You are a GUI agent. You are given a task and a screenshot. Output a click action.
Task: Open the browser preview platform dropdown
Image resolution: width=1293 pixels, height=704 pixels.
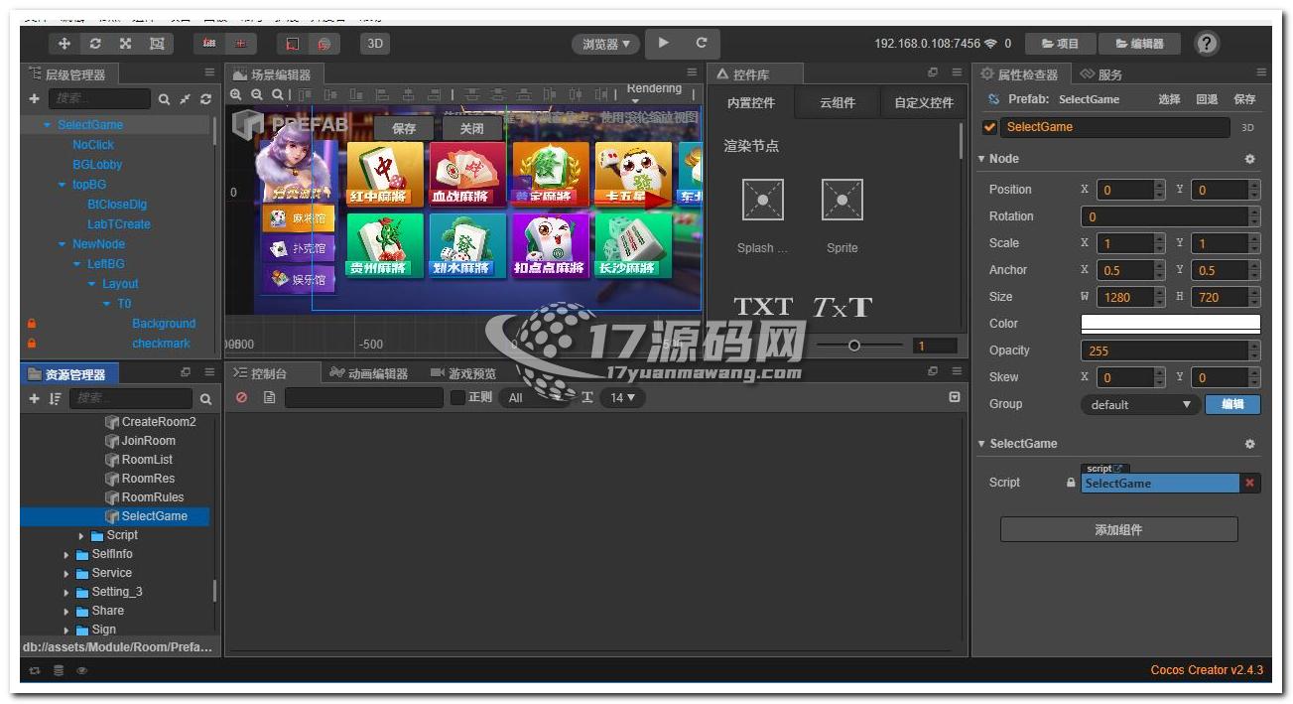(606, 44)
